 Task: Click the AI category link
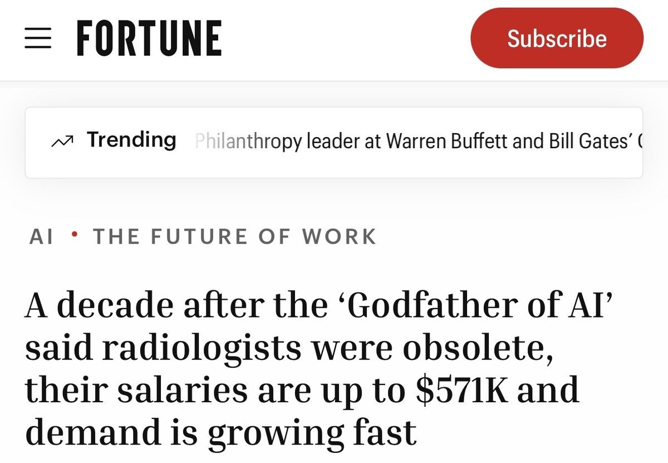click(42, 237)
